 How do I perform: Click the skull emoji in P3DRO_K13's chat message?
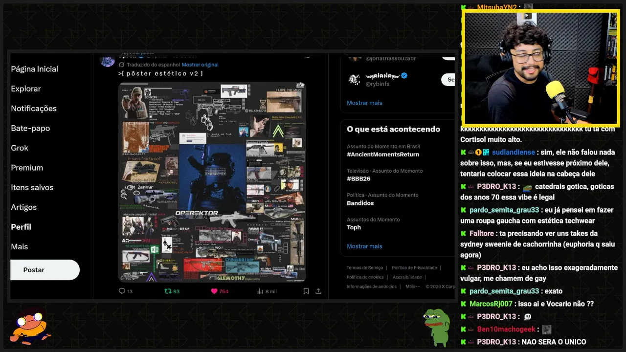click(x=528, y=317)
